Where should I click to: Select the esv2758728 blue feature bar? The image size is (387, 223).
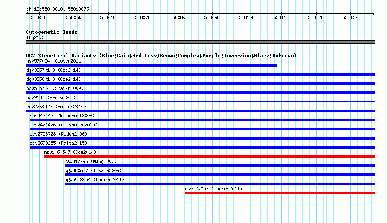[202, 138]
